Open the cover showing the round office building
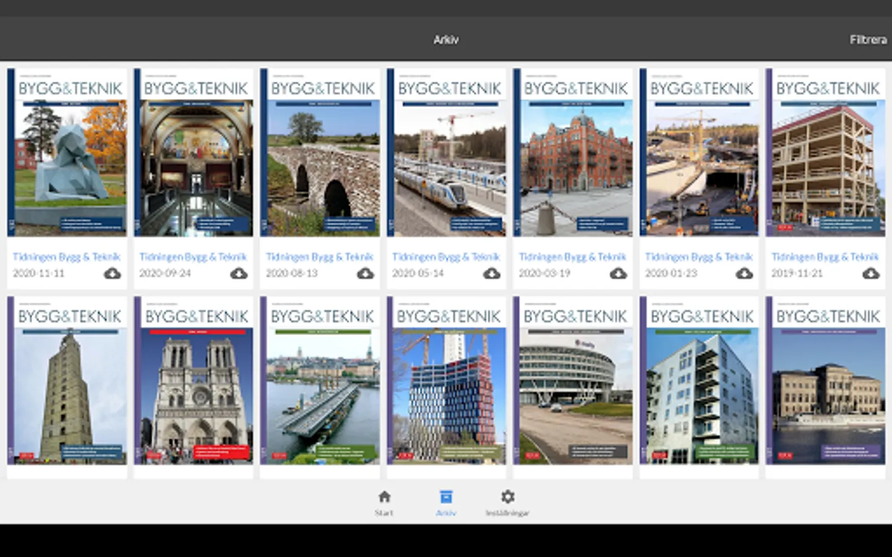Image resolution: width=892 pixels, height=557 pixels. pos(573,380)
